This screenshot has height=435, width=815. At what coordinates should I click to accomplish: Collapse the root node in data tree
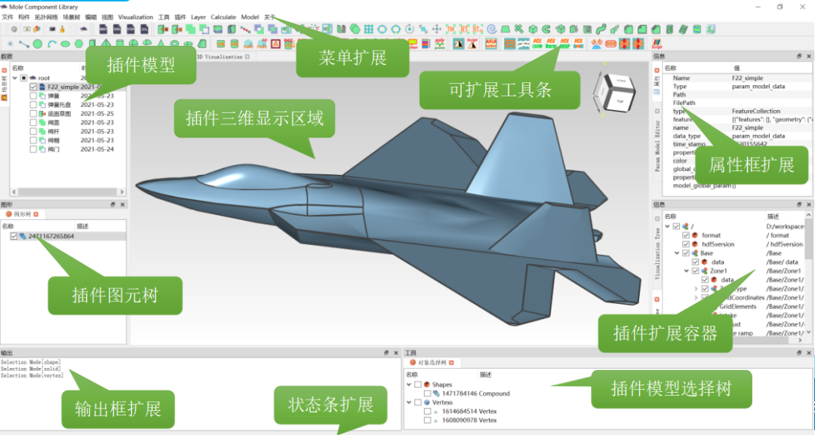click(x=14, y=78)
